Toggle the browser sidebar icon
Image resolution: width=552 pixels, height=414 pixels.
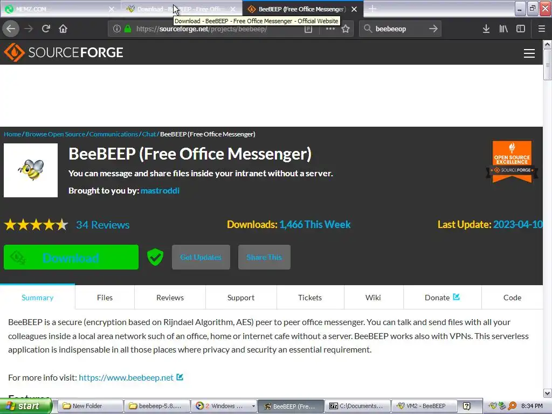click(521, 29)
